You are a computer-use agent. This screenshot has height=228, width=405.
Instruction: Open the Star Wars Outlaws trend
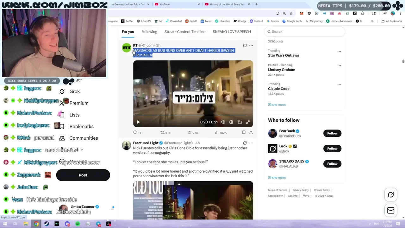pos(283,55)
